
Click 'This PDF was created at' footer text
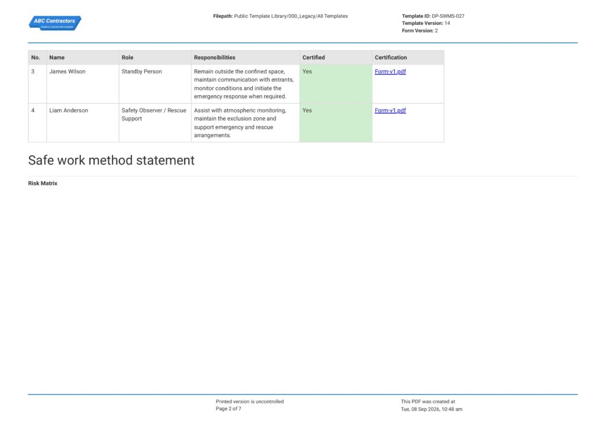[428, 402]
